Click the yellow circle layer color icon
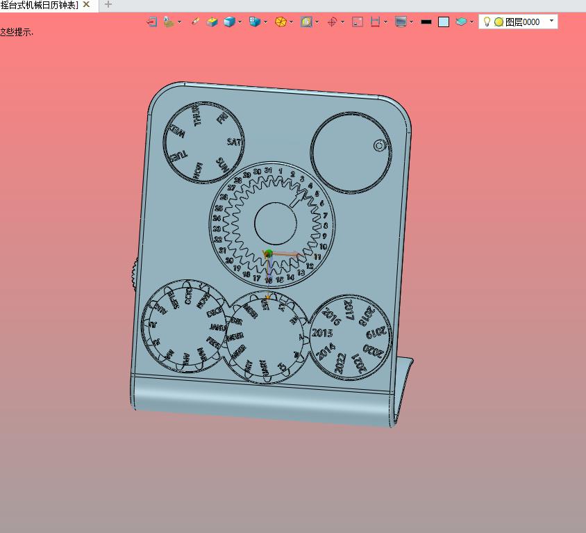Viewport: 586px width, 533px height. coord(499,22)
